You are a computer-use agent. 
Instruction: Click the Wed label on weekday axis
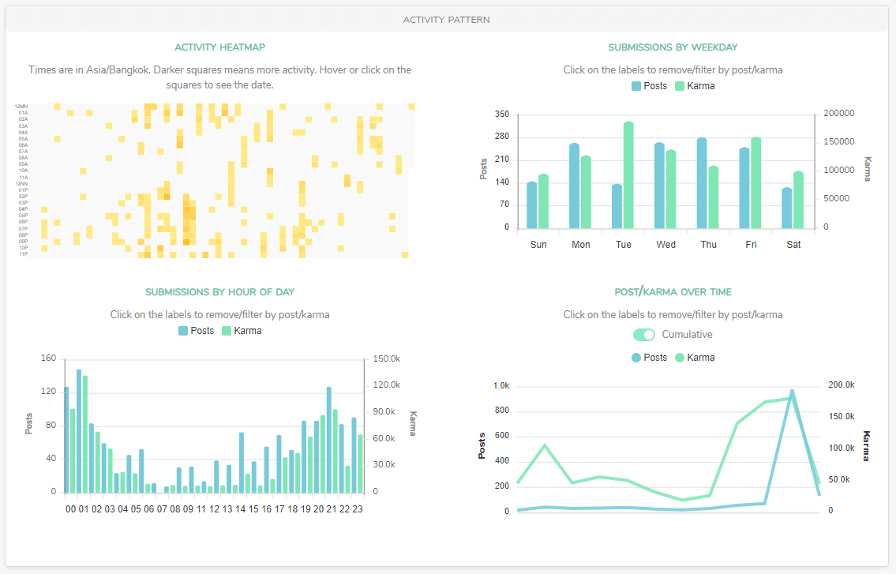[x=665, y=245]
